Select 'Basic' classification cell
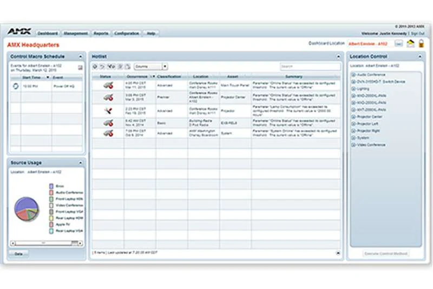 172,123
